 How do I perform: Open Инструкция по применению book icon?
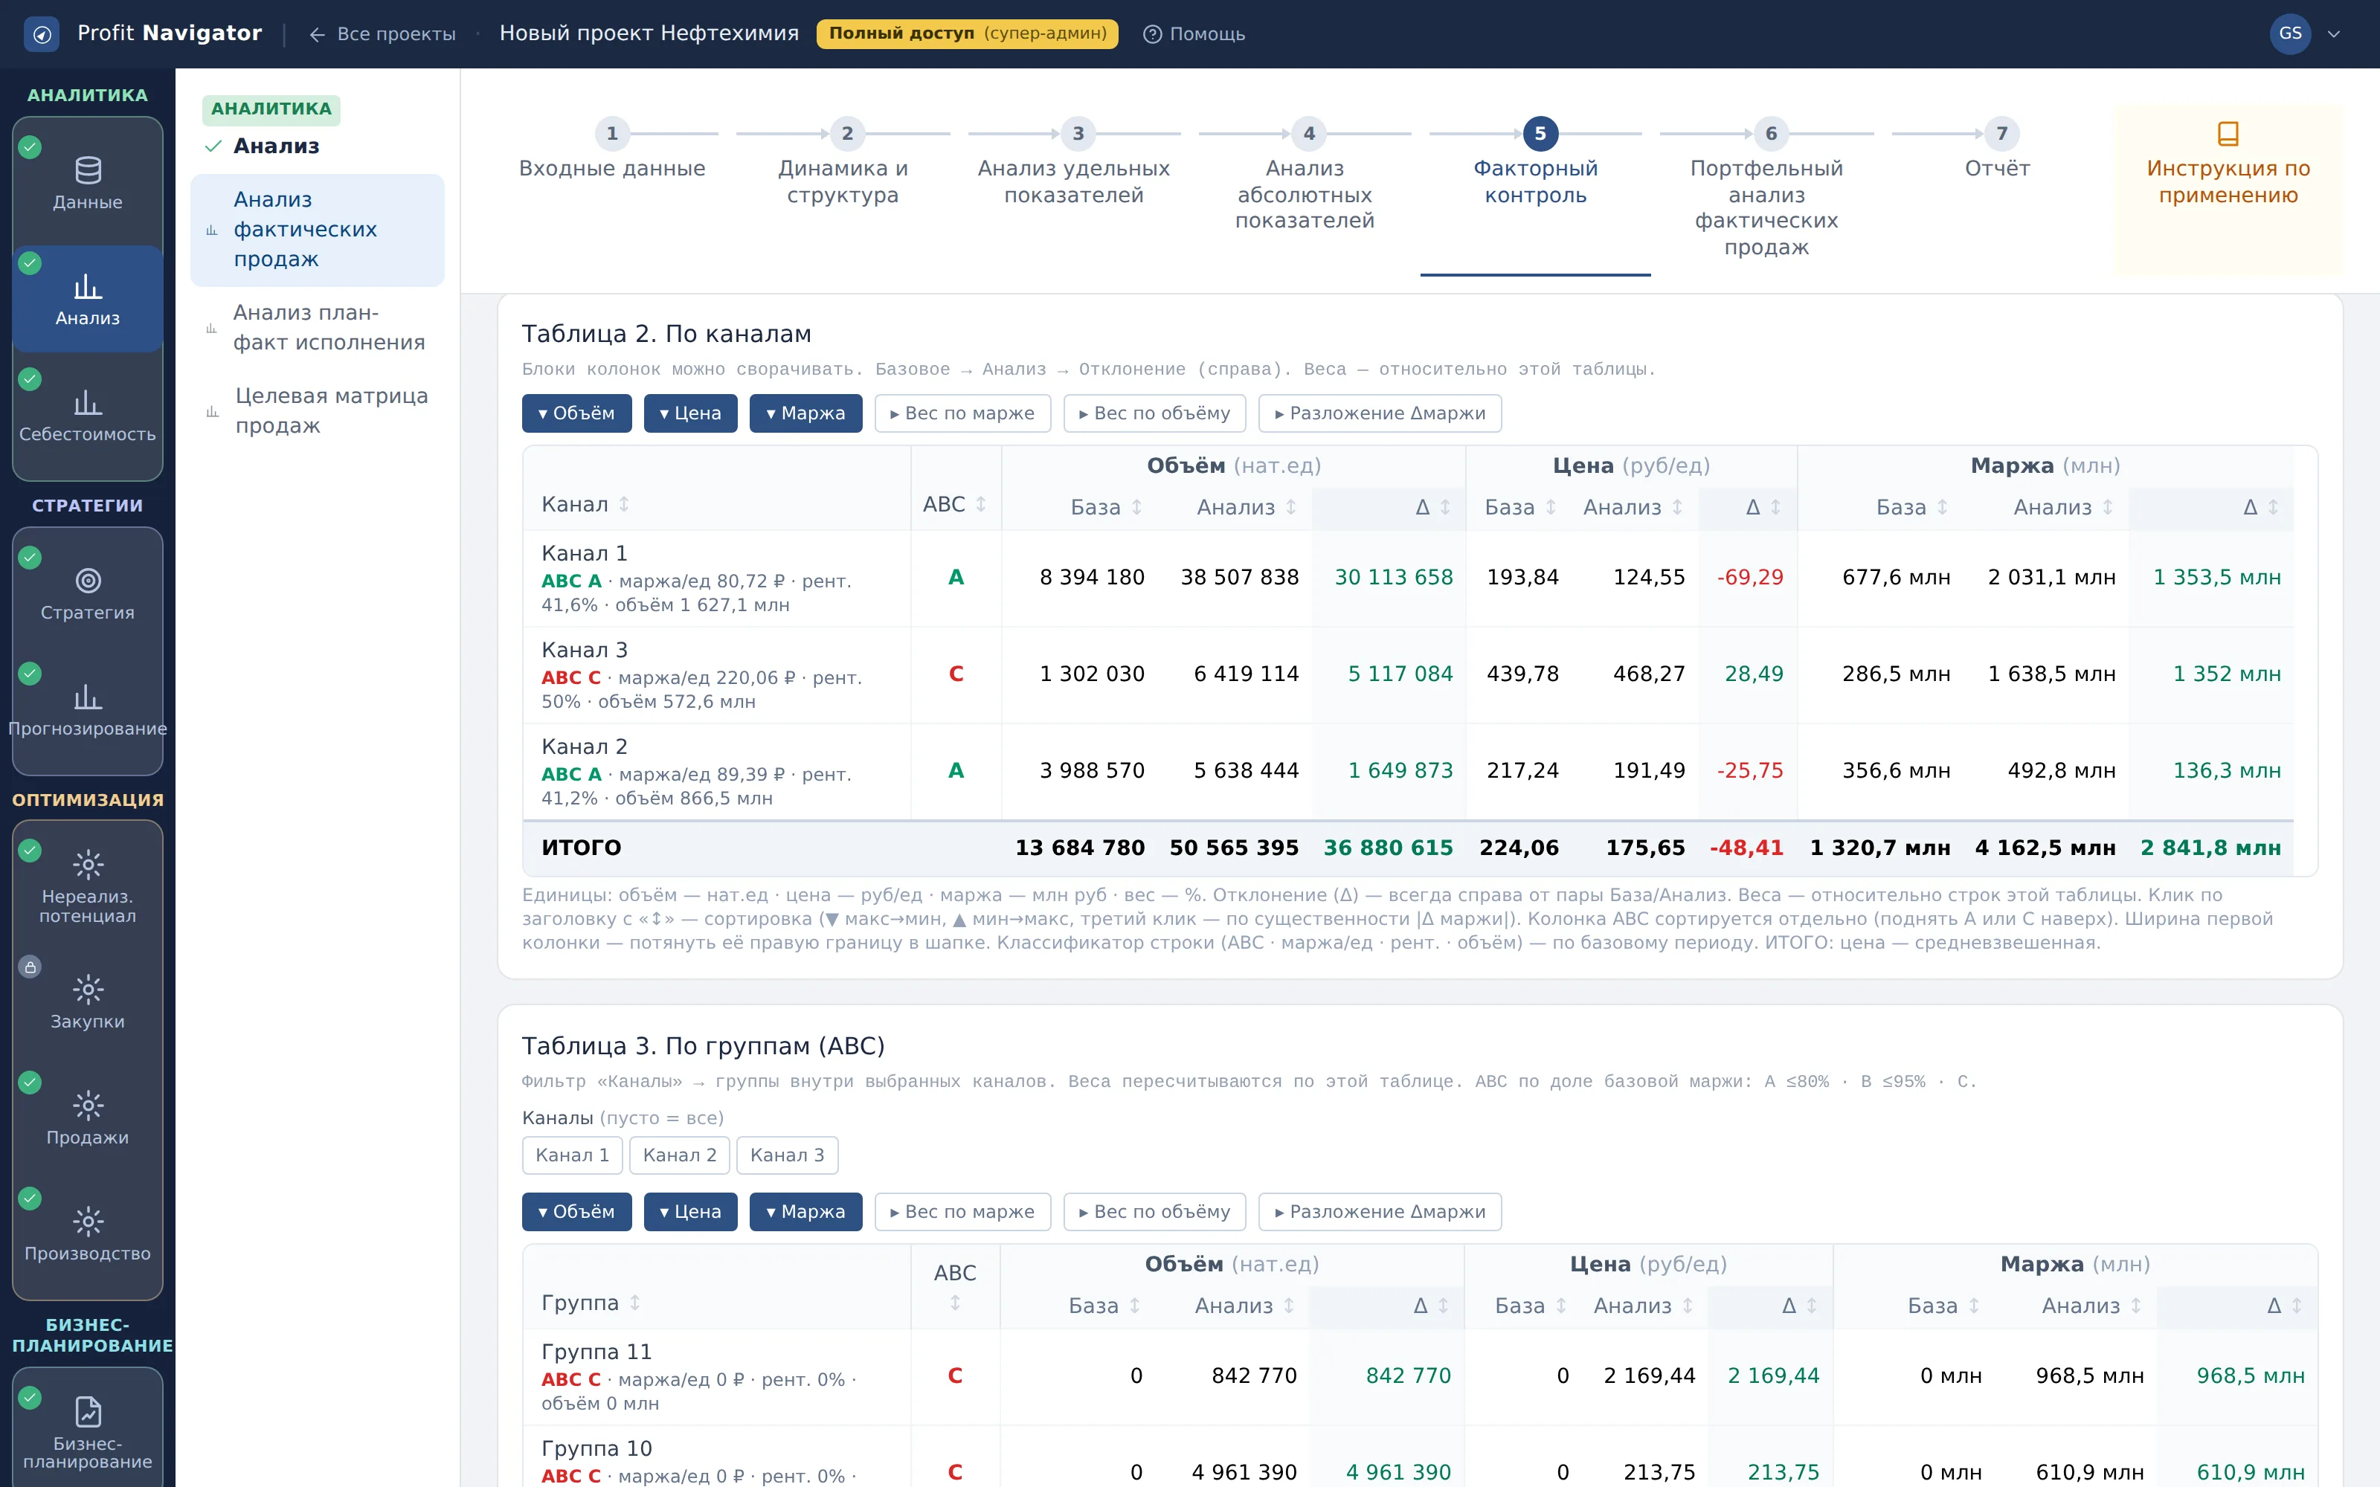2228,133
